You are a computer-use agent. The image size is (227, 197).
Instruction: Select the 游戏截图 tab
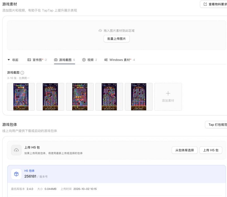click(64, 60)
